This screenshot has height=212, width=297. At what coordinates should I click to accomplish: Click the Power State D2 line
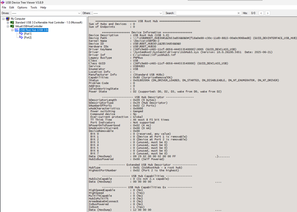pyautogui.click(x=155, y=92)
